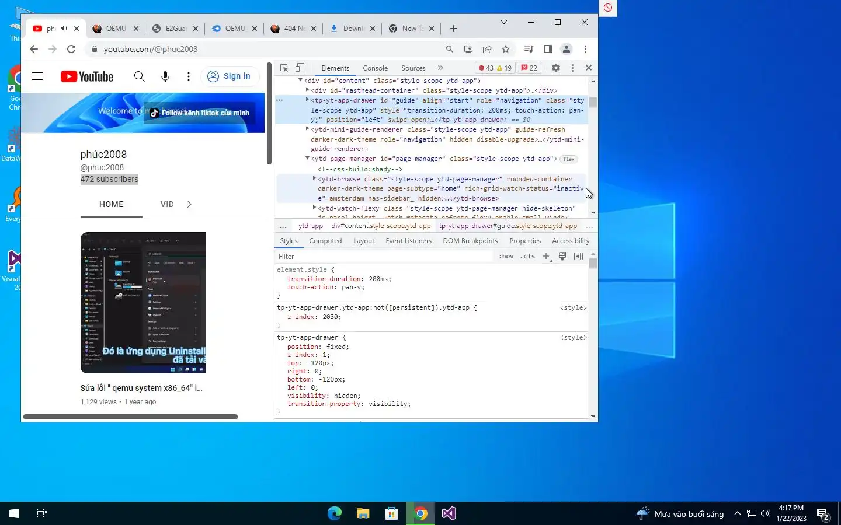This screenshot has height=525, width=841.
Task: Click the styles Filter field
Action: tap(384, 257)
